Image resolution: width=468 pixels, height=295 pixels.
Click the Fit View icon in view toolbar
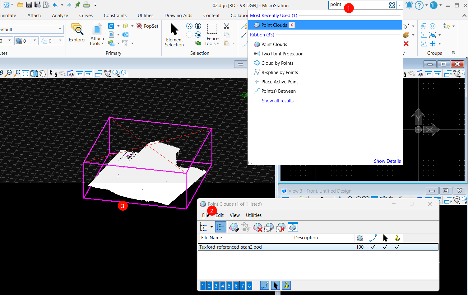pyautogui.click(x=25, y=73)
